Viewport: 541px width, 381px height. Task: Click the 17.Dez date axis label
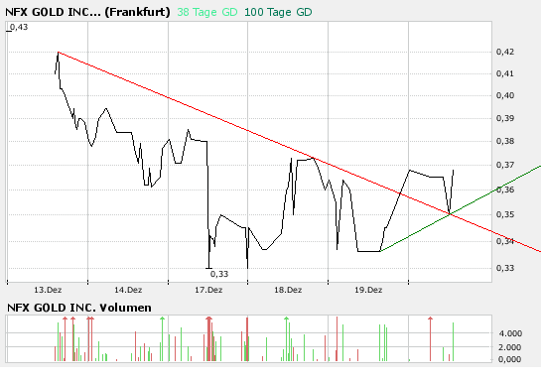pos(208,290)
